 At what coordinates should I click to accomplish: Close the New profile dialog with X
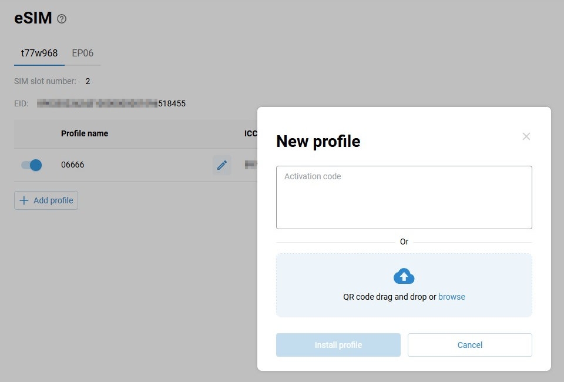(x=526, y=136)
